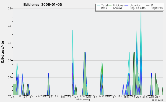Click the "8 h" x-axis label

tap(63, 97)
